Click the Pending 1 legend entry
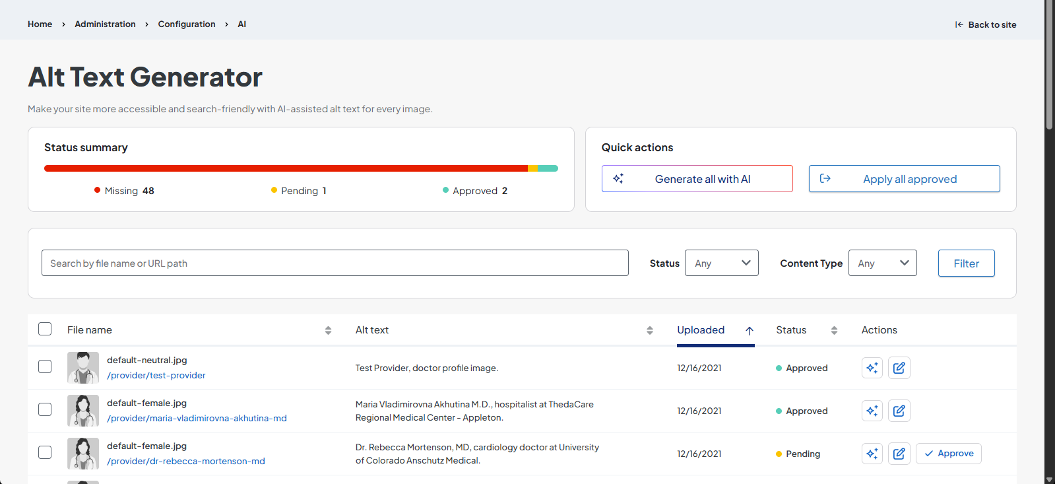Image resolution: width=1055 pixels, height=484 pixels. (299, 191)
